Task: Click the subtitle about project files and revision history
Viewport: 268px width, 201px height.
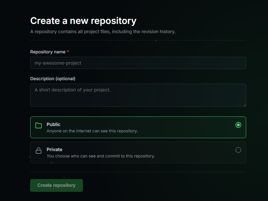Action: 103,32
